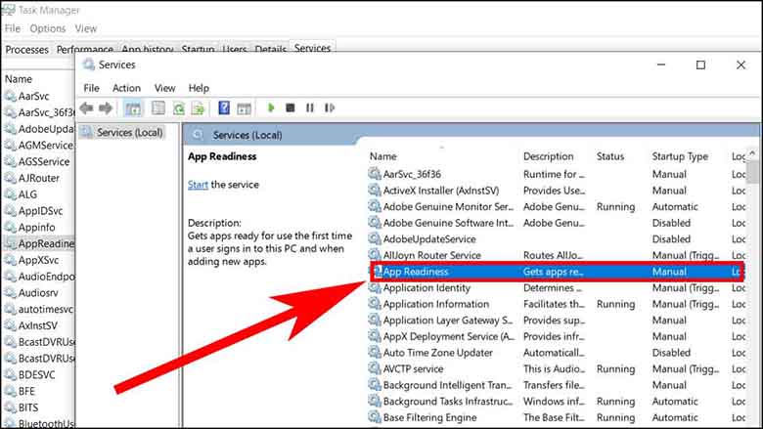Click the Restart Service toolbar icon

[x=329, y=108]
